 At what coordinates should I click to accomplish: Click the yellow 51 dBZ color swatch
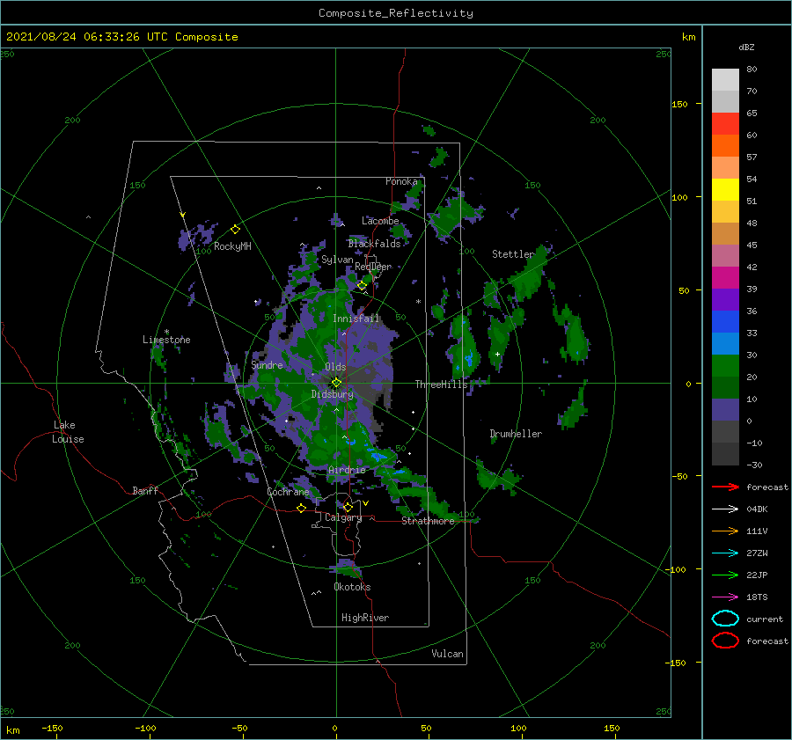tap(725, 189)
